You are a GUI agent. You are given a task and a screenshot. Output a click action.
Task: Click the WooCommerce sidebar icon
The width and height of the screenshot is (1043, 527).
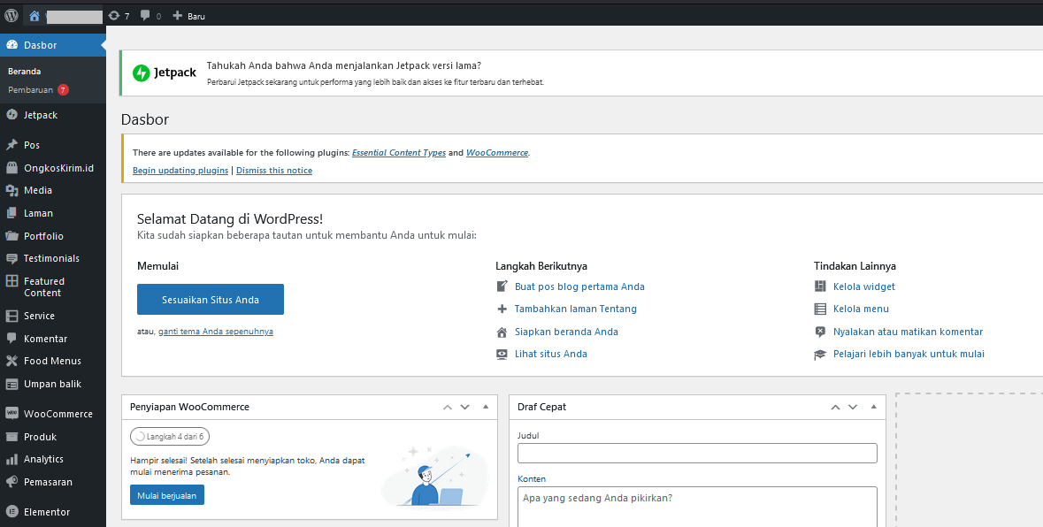tap(12, 413)
